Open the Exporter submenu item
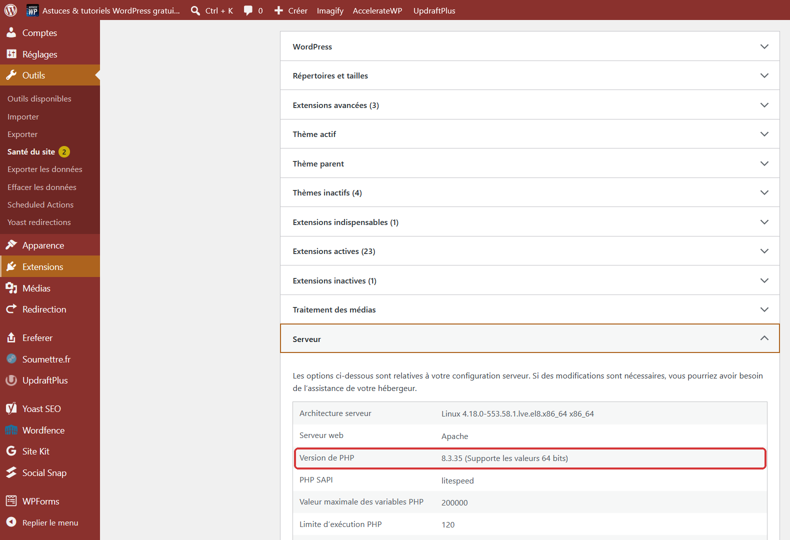Viewport: 790px width, 540px height. [22, 134]
